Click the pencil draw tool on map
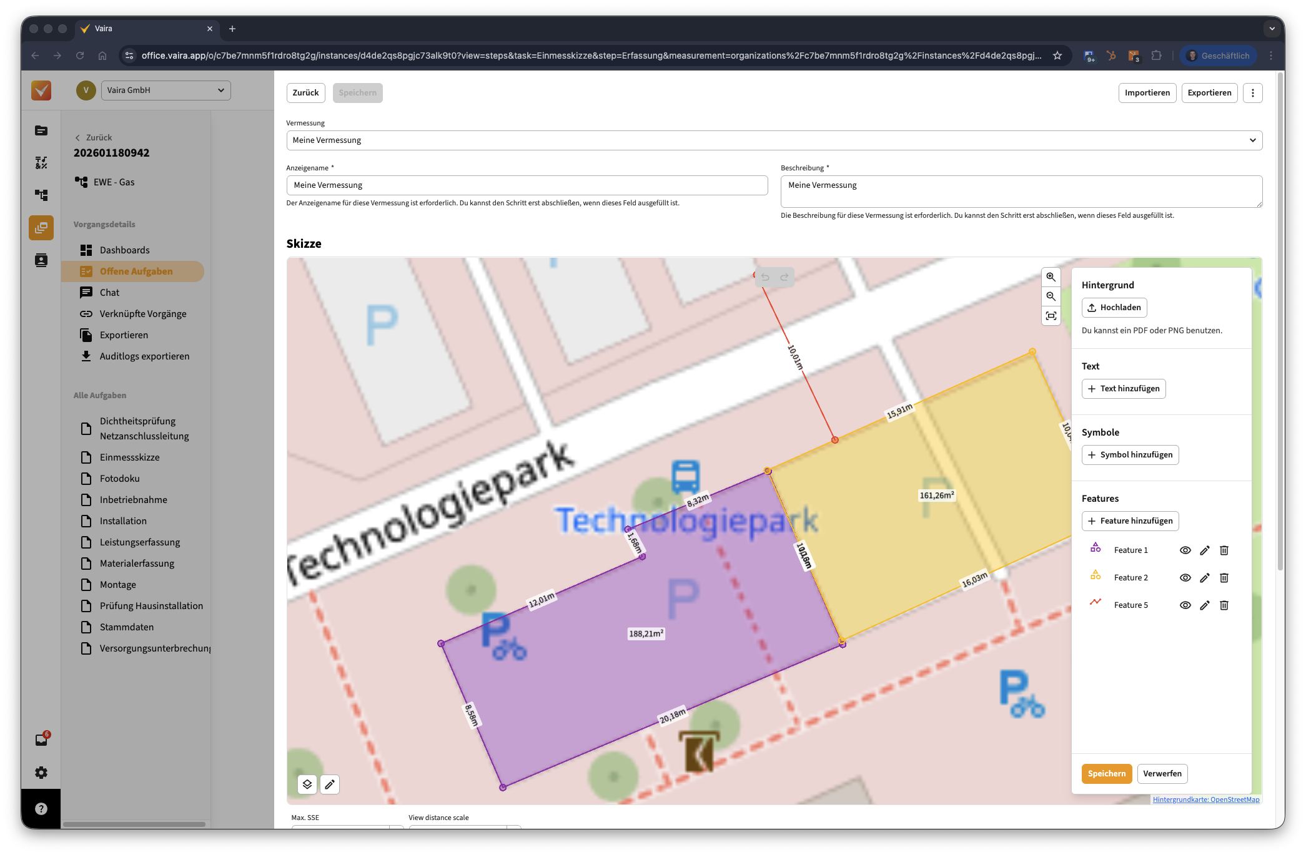The image size is (1306, 855). [330, 784]
